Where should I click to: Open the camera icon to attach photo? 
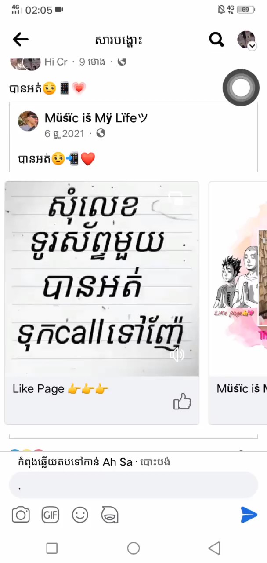(21, 515)
